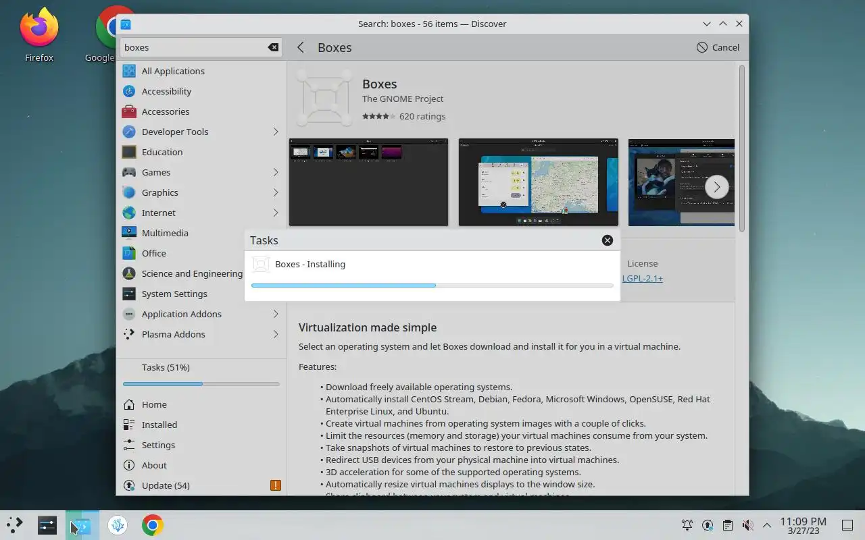Open the clipboard tray icon
This screenshot has width=865, height=540.
727,525
